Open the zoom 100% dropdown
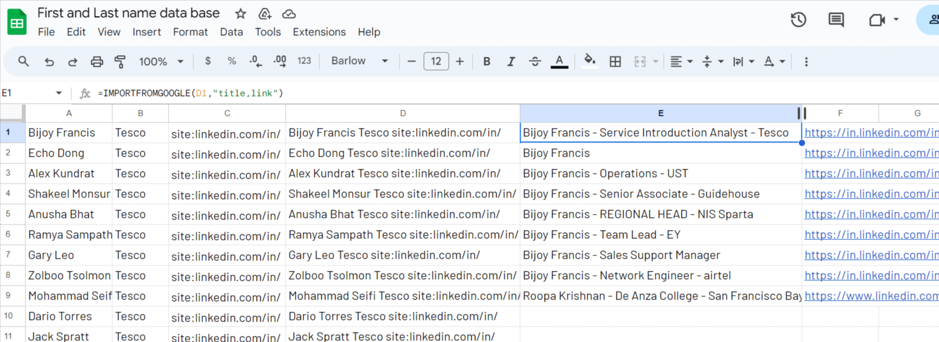 tap(161, 62)
